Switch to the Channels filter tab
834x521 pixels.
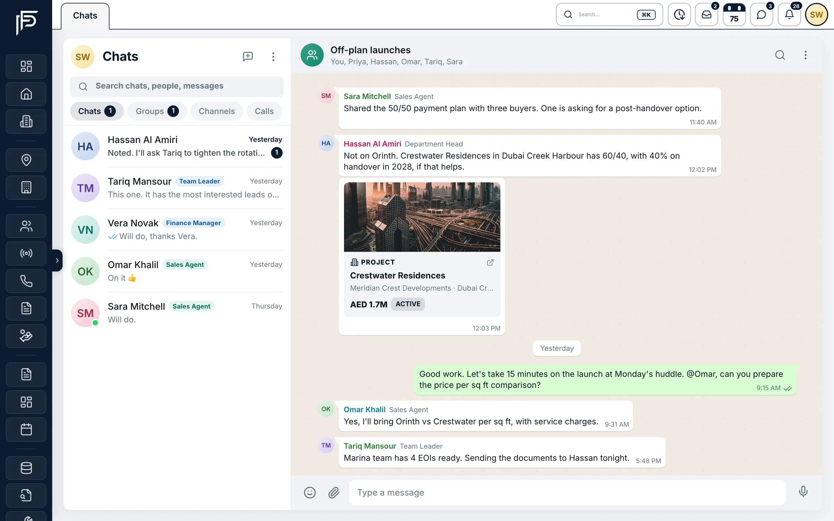tap(216, 111)
